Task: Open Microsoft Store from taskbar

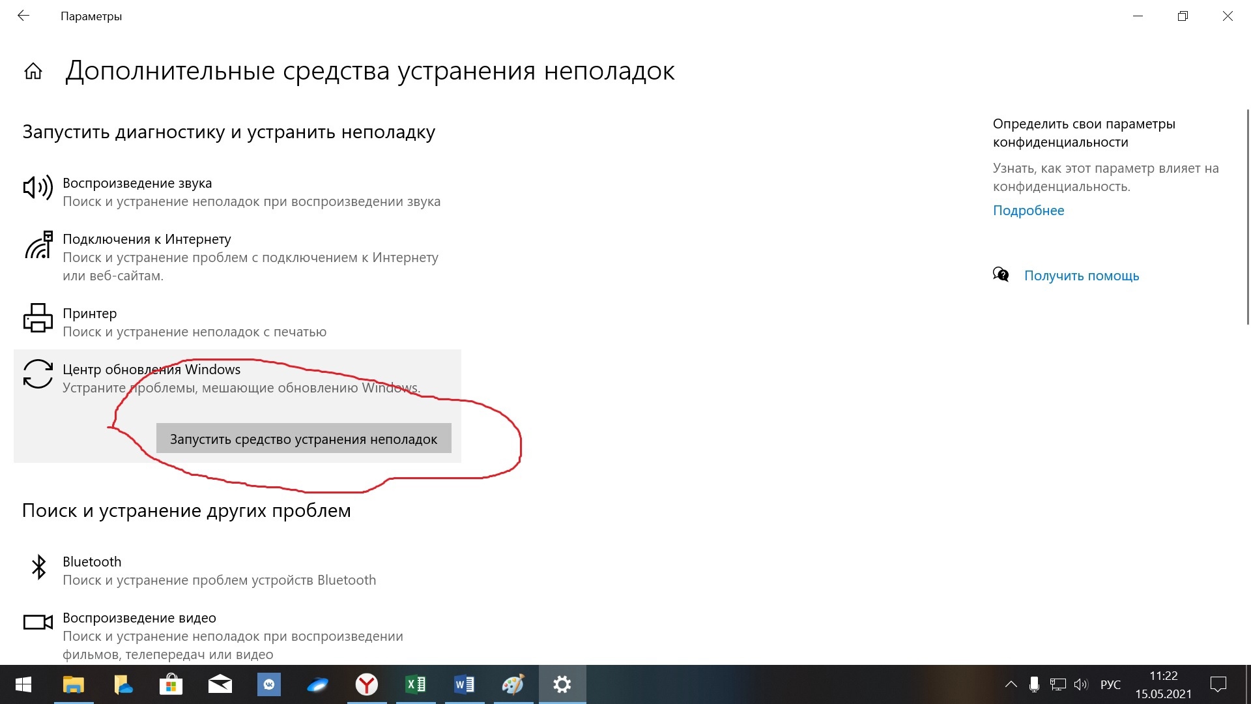Action: (171, 684)
